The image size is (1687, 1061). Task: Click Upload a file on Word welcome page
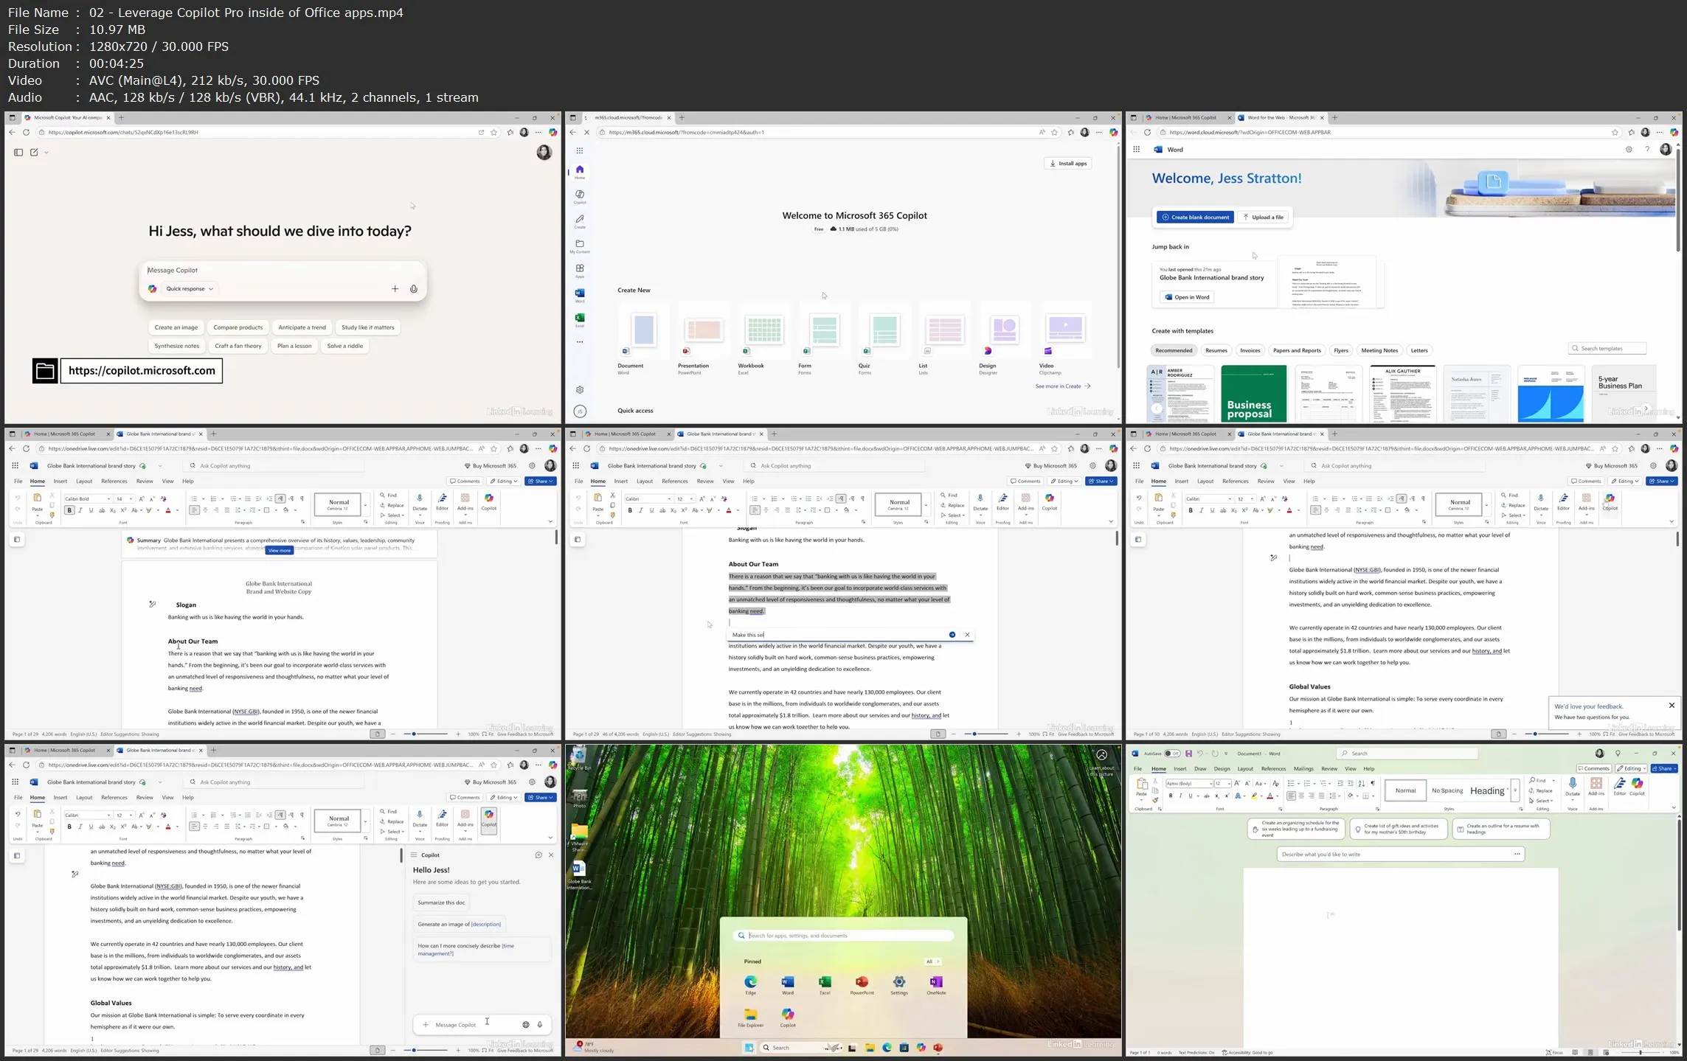point(1264,218)
